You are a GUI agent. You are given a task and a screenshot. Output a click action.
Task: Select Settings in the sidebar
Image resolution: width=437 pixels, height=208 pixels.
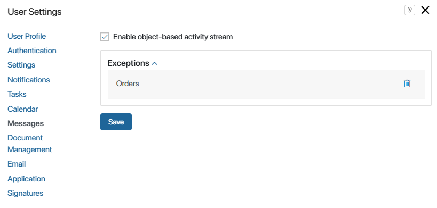tap(21, 65)
